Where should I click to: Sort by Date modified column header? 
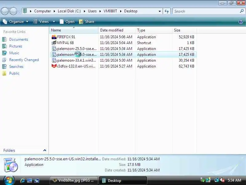pos(117,30)
